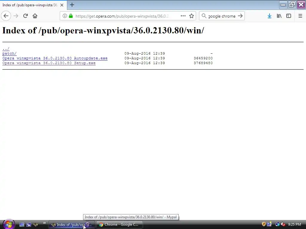Screen dimensions: 306x229
Task: Click the security shield tray icon
Action: point(264,224)
